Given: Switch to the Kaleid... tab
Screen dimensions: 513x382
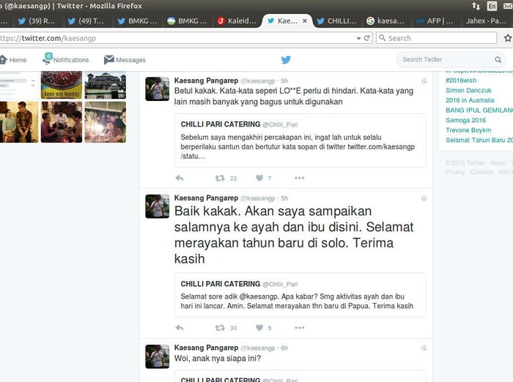Looking at the screenshot, I should click(237, 21).
